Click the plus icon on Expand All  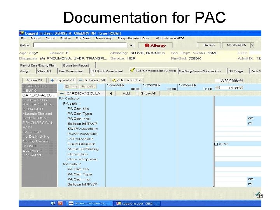click(x=52, y=80)
